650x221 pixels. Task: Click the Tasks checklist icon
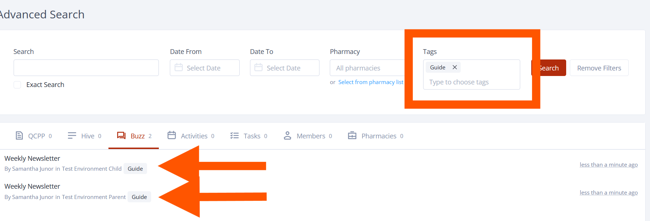pyautogui.click(x=235, y=136)
